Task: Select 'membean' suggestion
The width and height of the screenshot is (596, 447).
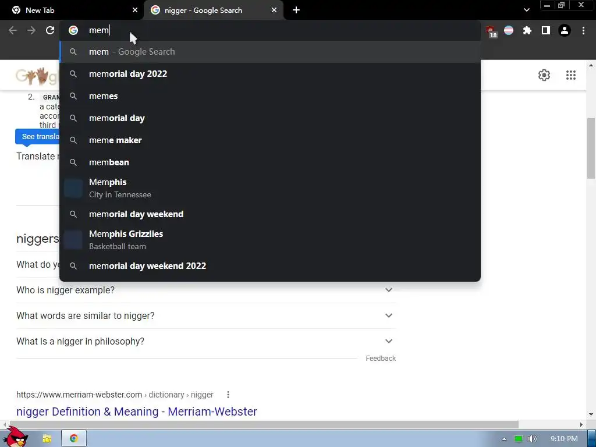Action: tap(270, 162)
